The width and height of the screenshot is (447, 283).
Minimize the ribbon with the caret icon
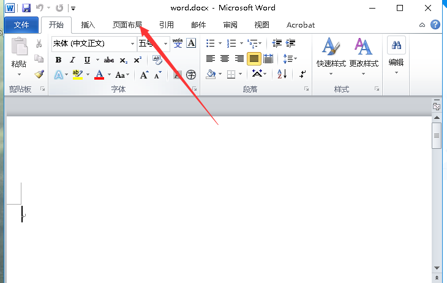click(x=422, y=25)
